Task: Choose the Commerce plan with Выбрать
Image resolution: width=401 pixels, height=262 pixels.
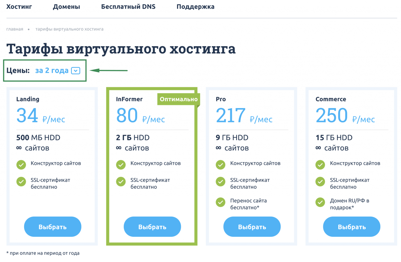Action: 352,227
